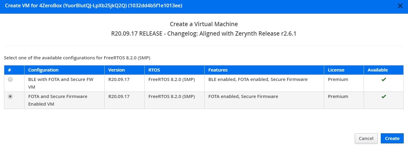Click the Premium license cell in the first row
This screenshot has width=408, height=147.
[344, 83]
